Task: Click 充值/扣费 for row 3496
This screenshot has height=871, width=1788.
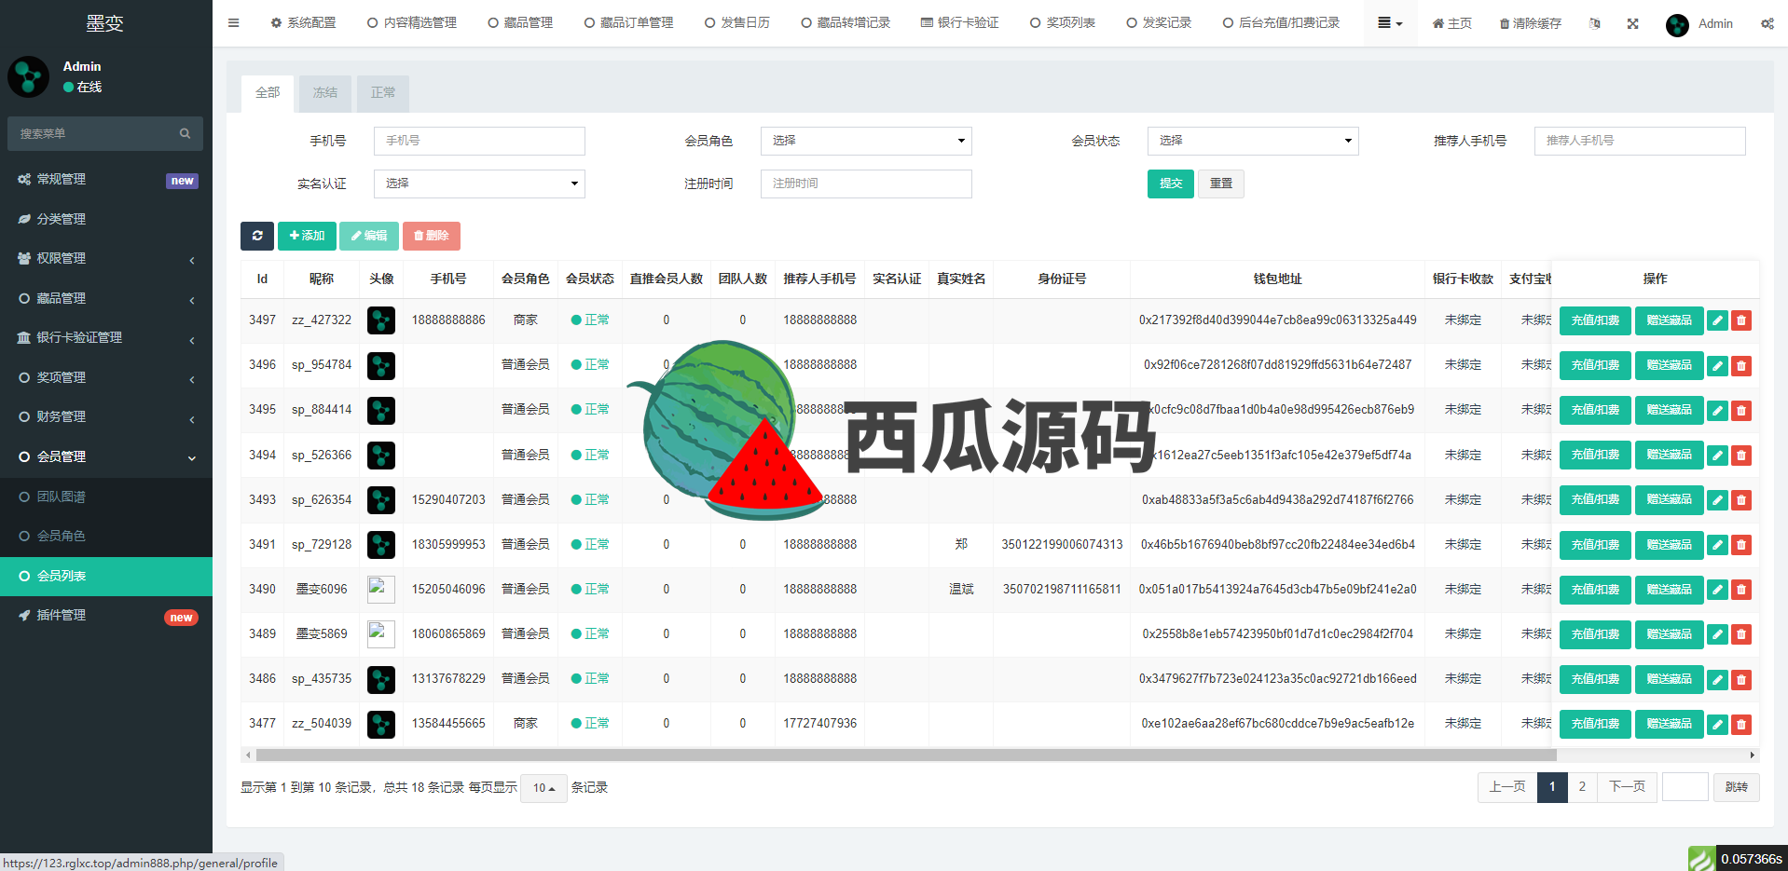Action: coord(1595,365)
